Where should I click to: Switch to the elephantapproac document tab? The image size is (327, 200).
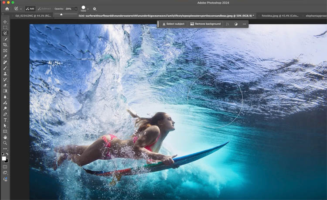(316, 16)
